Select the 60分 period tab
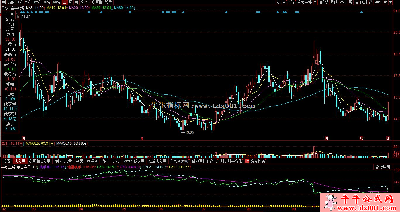 (x=57, y=2)
